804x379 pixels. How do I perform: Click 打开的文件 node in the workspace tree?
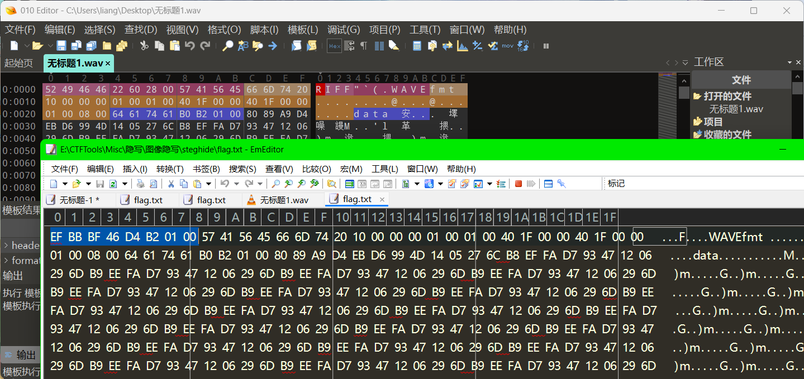727,96
